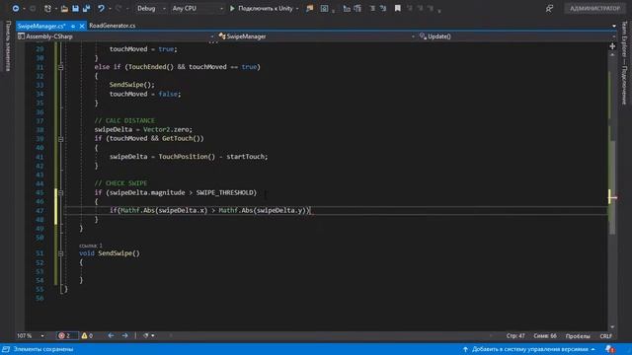The width and height of the screenshot is (632, 355).
Task: Click on SWIPE_THRESHOLD in line 45
Action: [224, 193]
